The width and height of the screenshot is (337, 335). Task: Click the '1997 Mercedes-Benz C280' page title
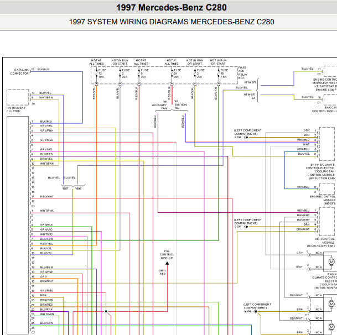172,8
